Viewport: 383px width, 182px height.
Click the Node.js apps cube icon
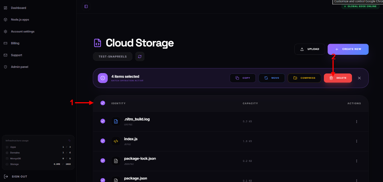tap(5, 19)
